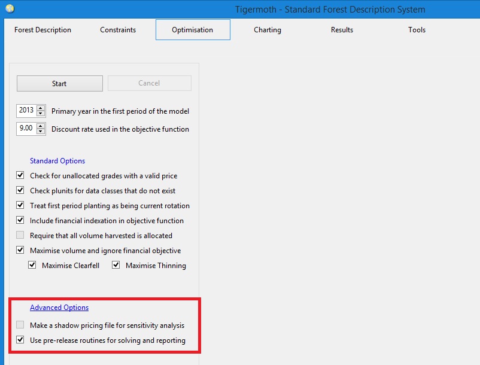Select the Optimisation tab

click(193, 30)
